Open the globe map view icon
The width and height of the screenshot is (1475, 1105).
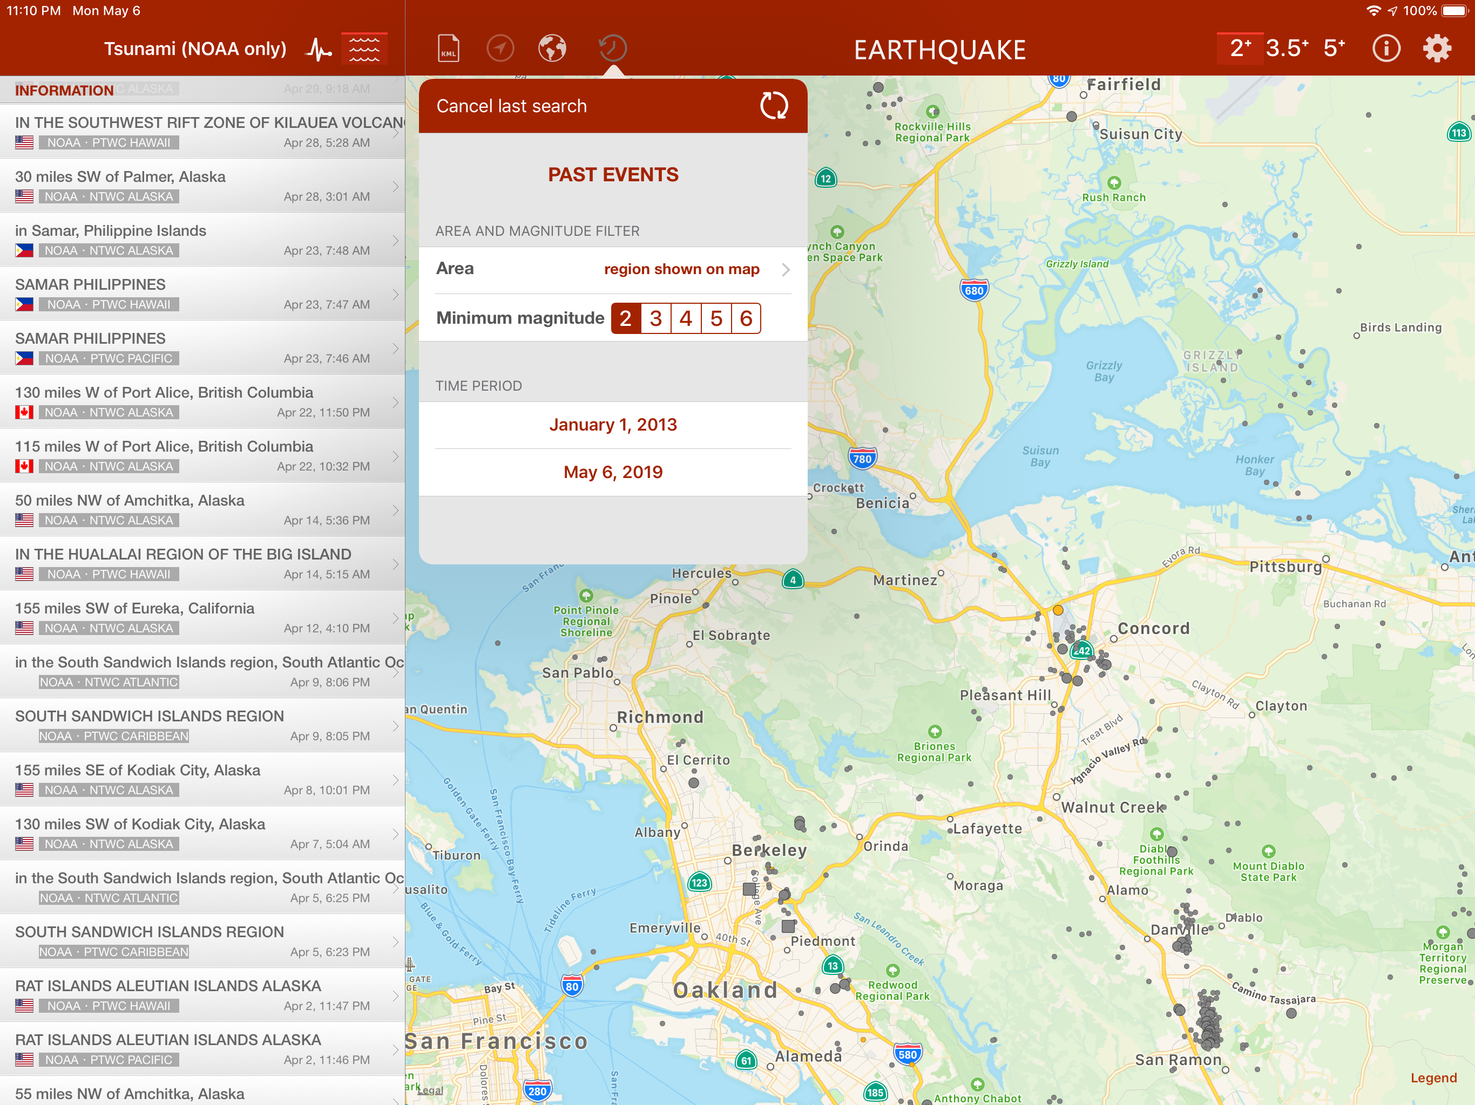coord(552,49)
